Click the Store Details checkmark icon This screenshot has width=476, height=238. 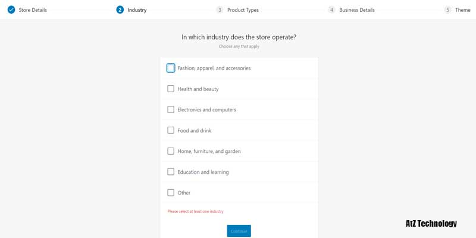(x=11, y=10)
